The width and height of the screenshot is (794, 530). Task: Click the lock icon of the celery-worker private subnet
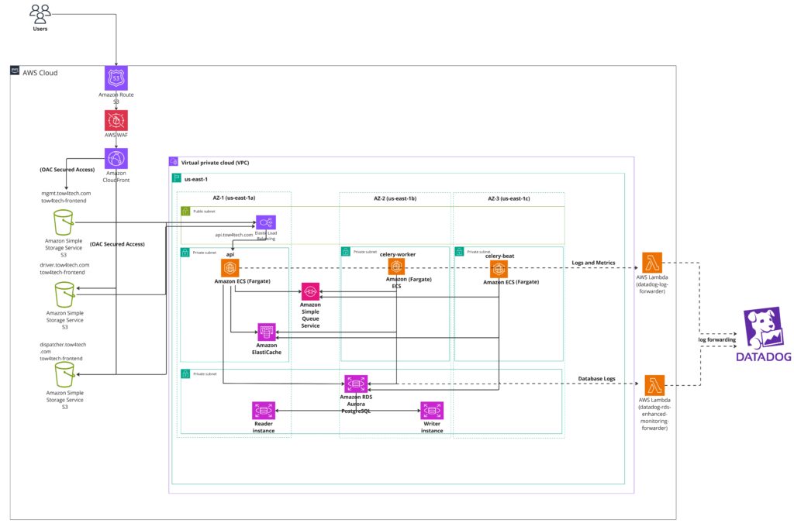pos(345,252)
